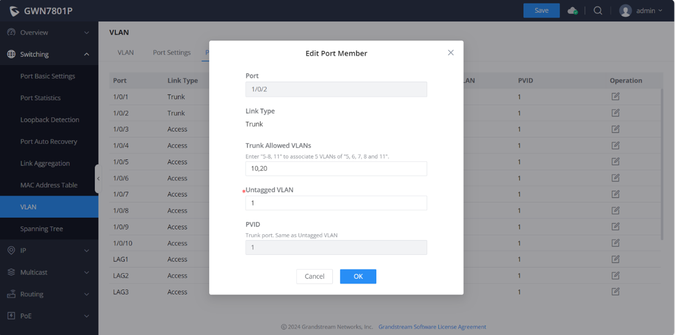This screenshot has width=675, height=335.
Task: Click the Cancel button in dialog
Action: pyautogui.click(x=314, y=276)
